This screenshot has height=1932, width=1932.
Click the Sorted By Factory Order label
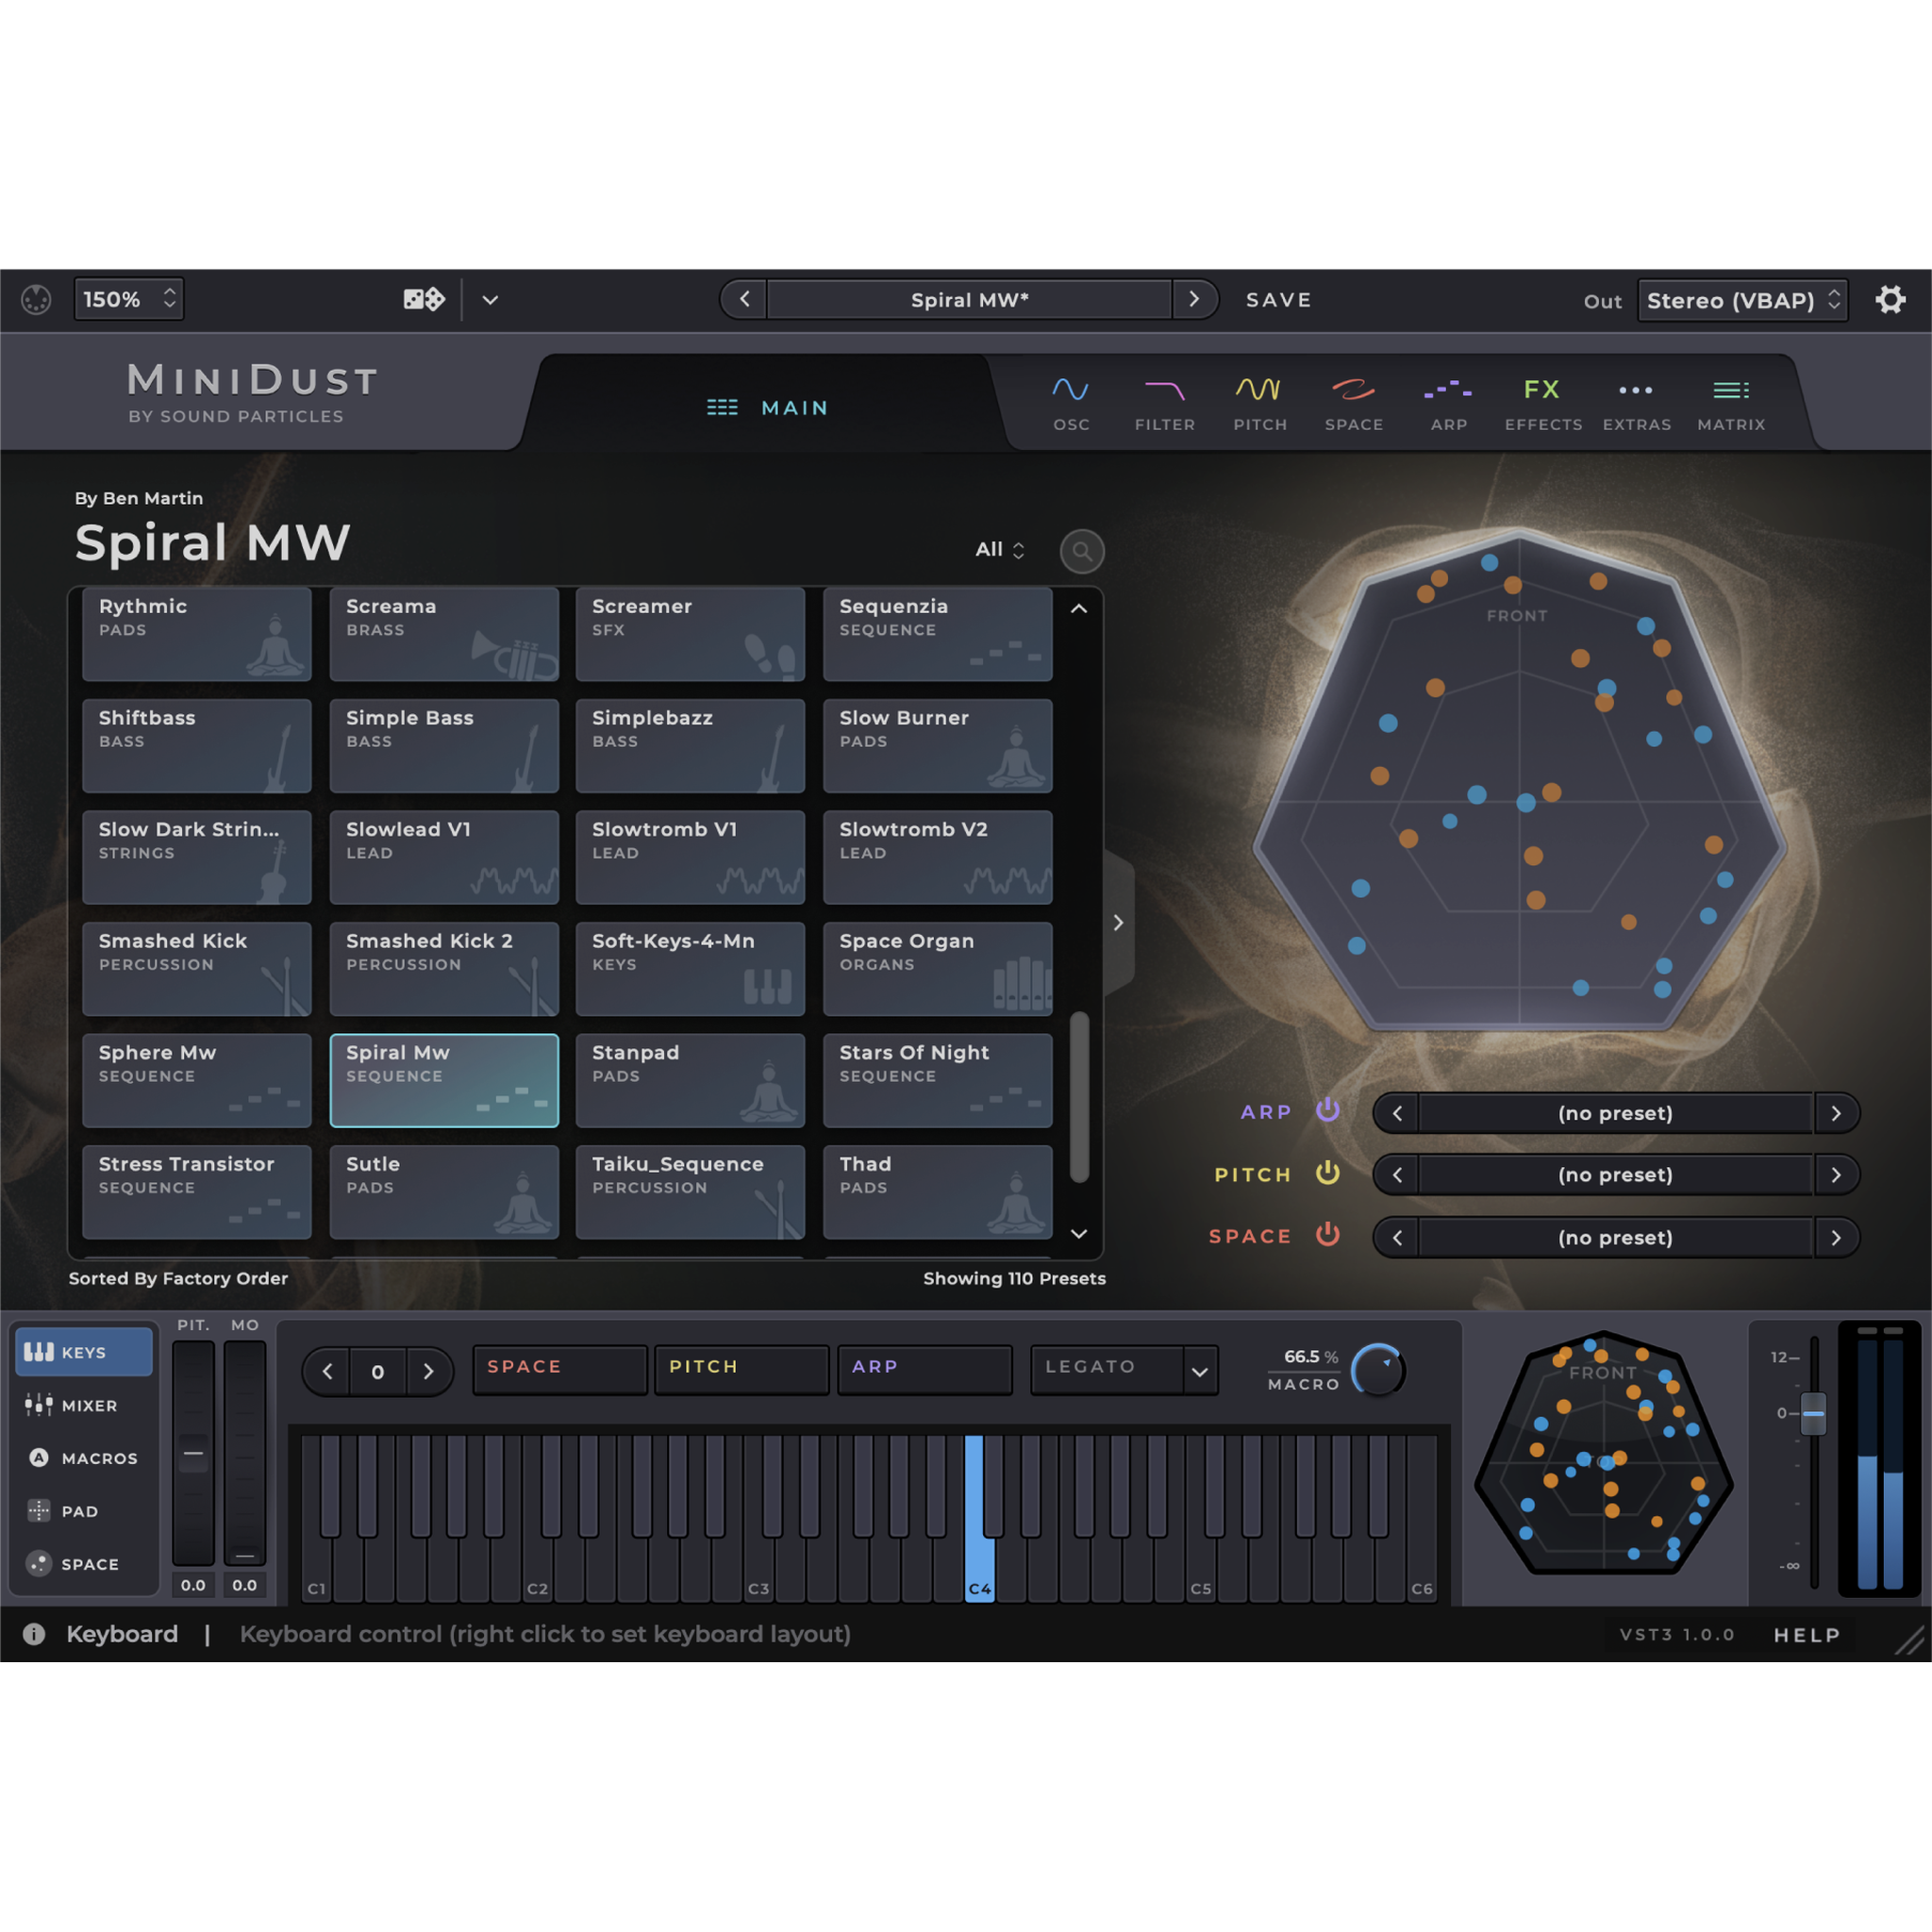pos(178,1278)
